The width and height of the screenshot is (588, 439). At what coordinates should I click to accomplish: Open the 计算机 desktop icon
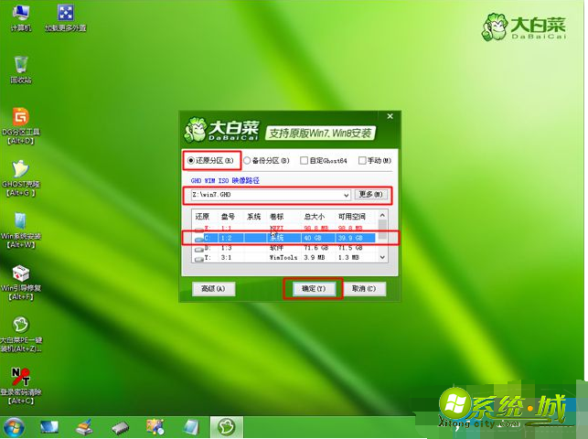coord(21,18)
